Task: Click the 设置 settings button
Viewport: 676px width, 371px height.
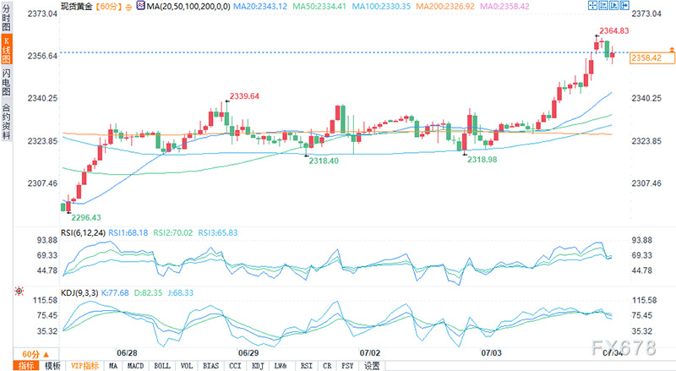Action: tap(372, 366)
